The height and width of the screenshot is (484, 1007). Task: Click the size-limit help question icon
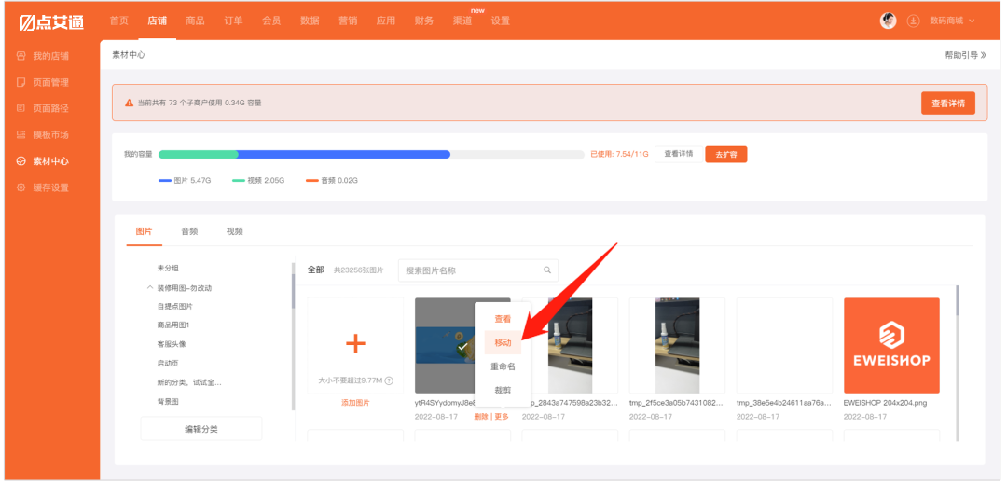point(389,380)
